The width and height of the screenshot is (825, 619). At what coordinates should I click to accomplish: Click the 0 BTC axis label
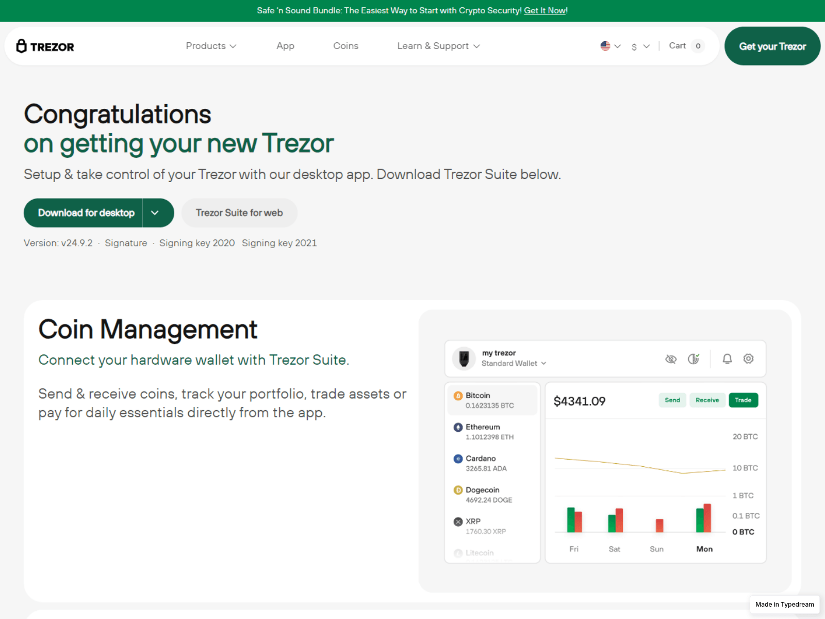click(x=743, y=532)
